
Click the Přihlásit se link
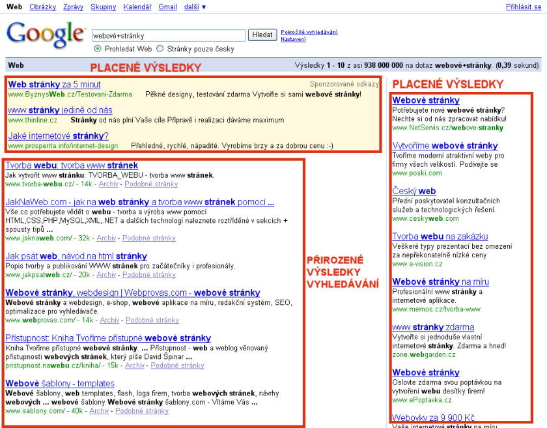524,7
